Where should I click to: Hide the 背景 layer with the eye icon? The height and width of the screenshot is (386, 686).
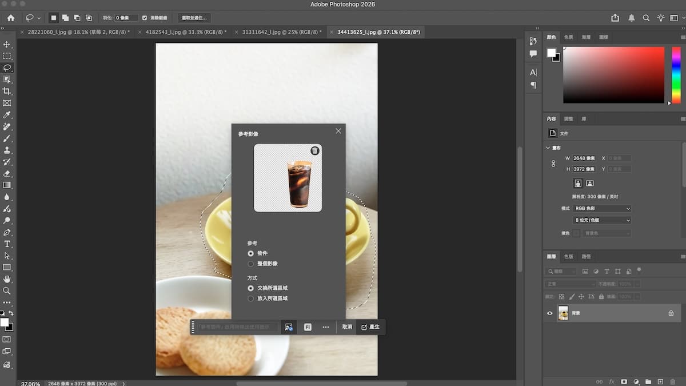550,313
